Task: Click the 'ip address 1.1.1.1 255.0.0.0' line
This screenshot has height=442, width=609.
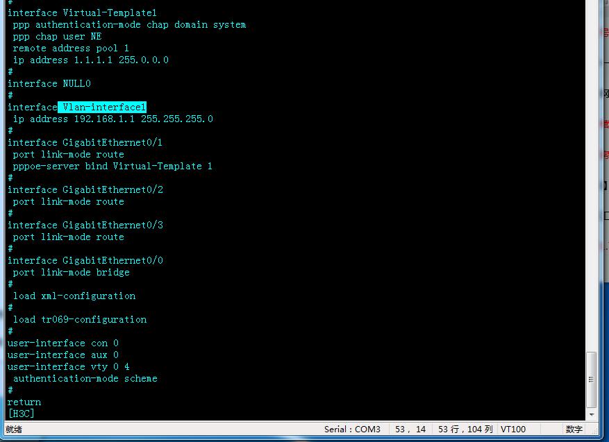Action: click(x=91, y=60)
